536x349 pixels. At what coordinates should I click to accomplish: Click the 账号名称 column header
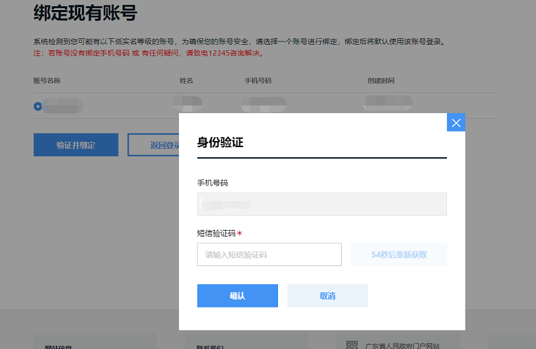pyautogui.click(x=47, y=81)
